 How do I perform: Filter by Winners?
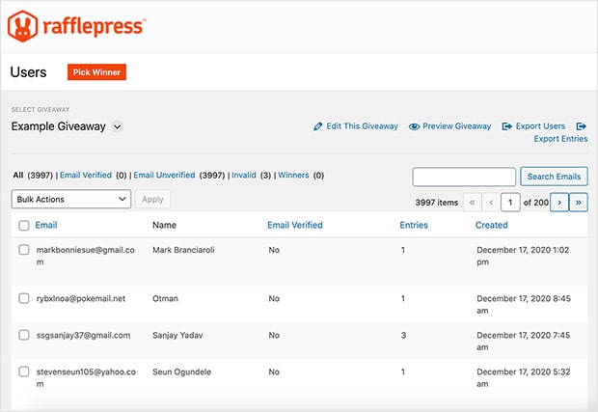tap(293, 175)
